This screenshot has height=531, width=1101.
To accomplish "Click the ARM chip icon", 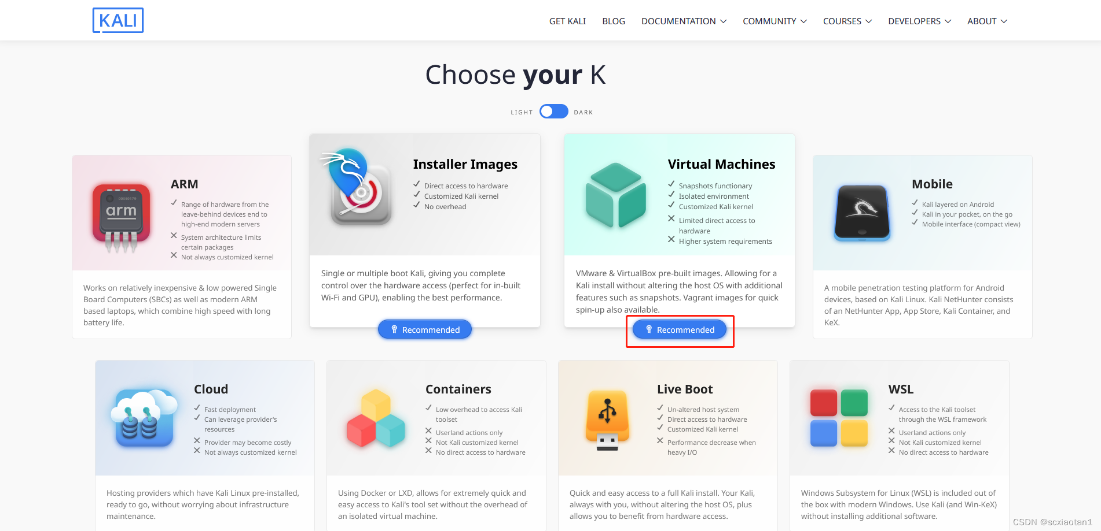I will pyautogui.click(x=122, y=218).
